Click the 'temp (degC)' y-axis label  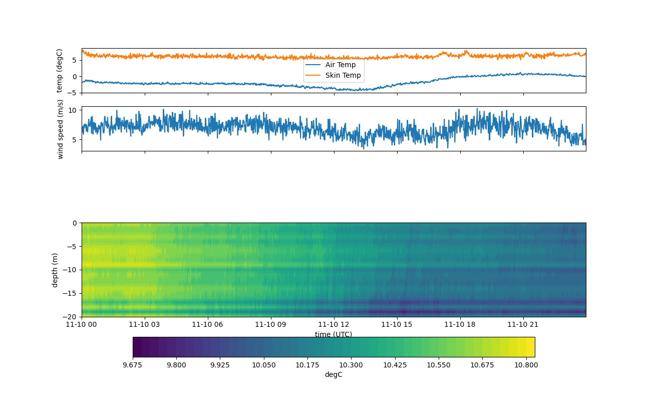point(60,71)
